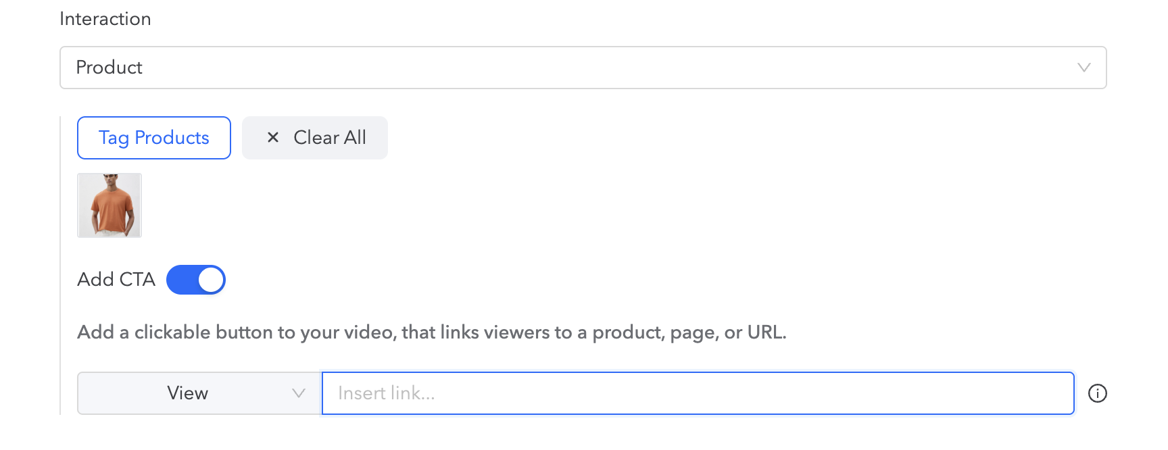Click the Interaction section heading
The image size is (1168, 450).
pos(105,19)
